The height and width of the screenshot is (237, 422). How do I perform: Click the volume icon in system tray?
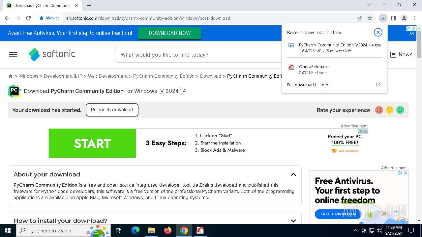pos(379,230)
